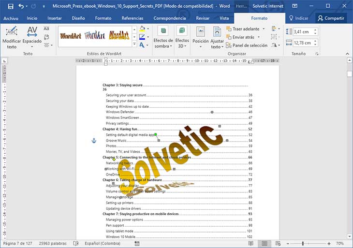Click Español (Colombia) language indicator
Image resolution: width=353 pixels, height=248 pixels.
tap(103, 244)
